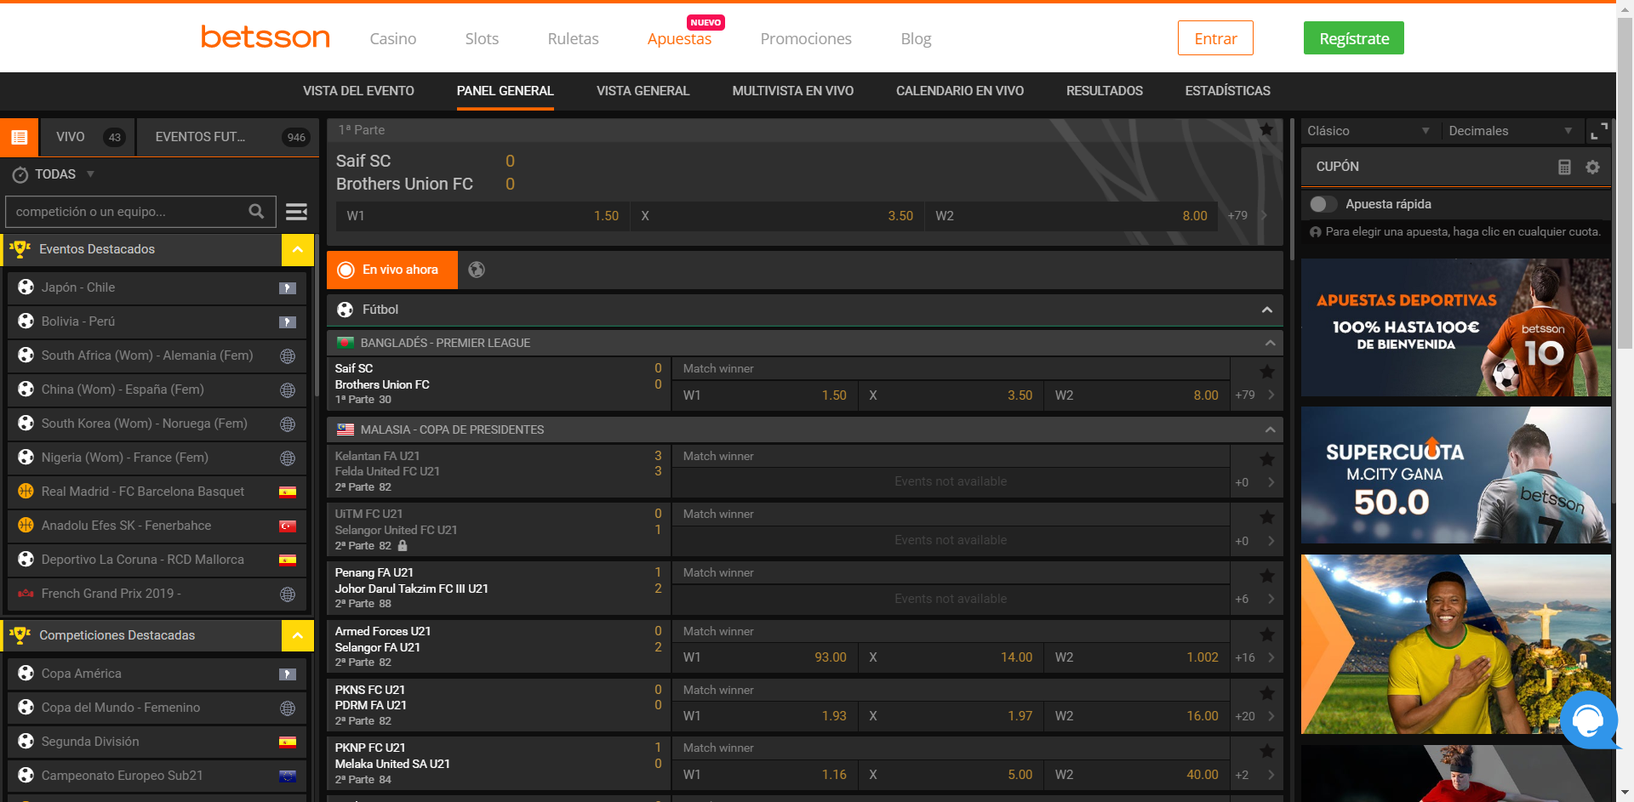1634x802 pixels.
Task: Collapse the Fútbol section
Action: click(1267, 310)
